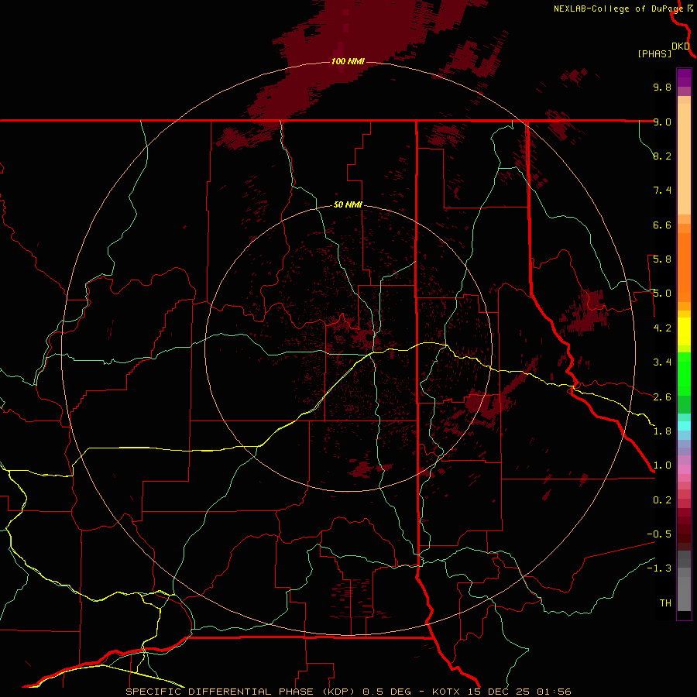Click the NEXLAB-College of DuPage title text
Viewport: 697px width, 697px height.
click(618, 9)
